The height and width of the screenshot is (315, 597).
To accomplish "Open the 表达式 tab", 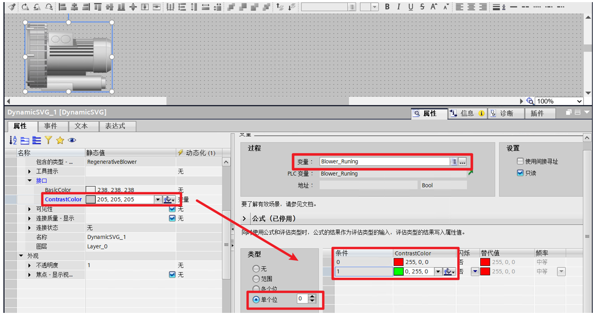I will point(115,126).
